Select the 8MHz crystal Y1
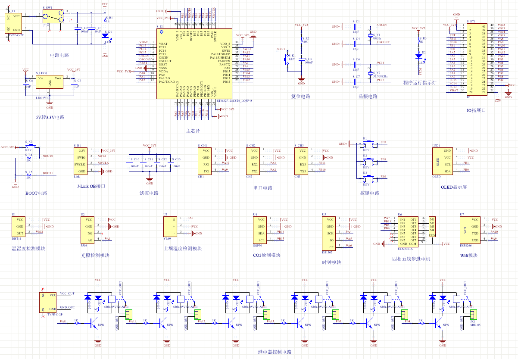 click(x=370, y=37)
